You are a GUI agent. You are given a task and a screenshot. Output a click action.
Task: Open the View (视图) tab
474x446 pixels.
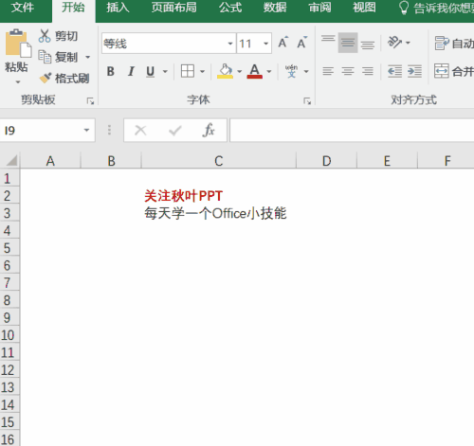click(x=364, y=8)
